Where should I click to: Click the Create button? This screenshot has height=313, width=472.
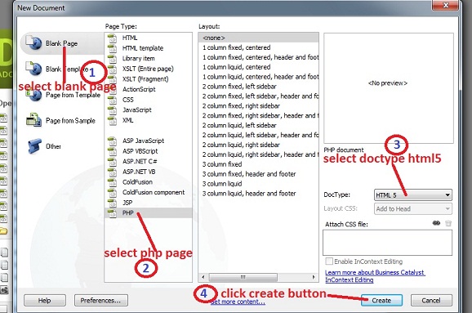[381, 301]
